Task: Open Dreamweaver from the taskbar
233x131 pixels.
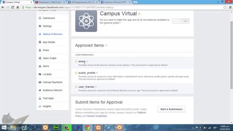Action: (x=56, y=128)
